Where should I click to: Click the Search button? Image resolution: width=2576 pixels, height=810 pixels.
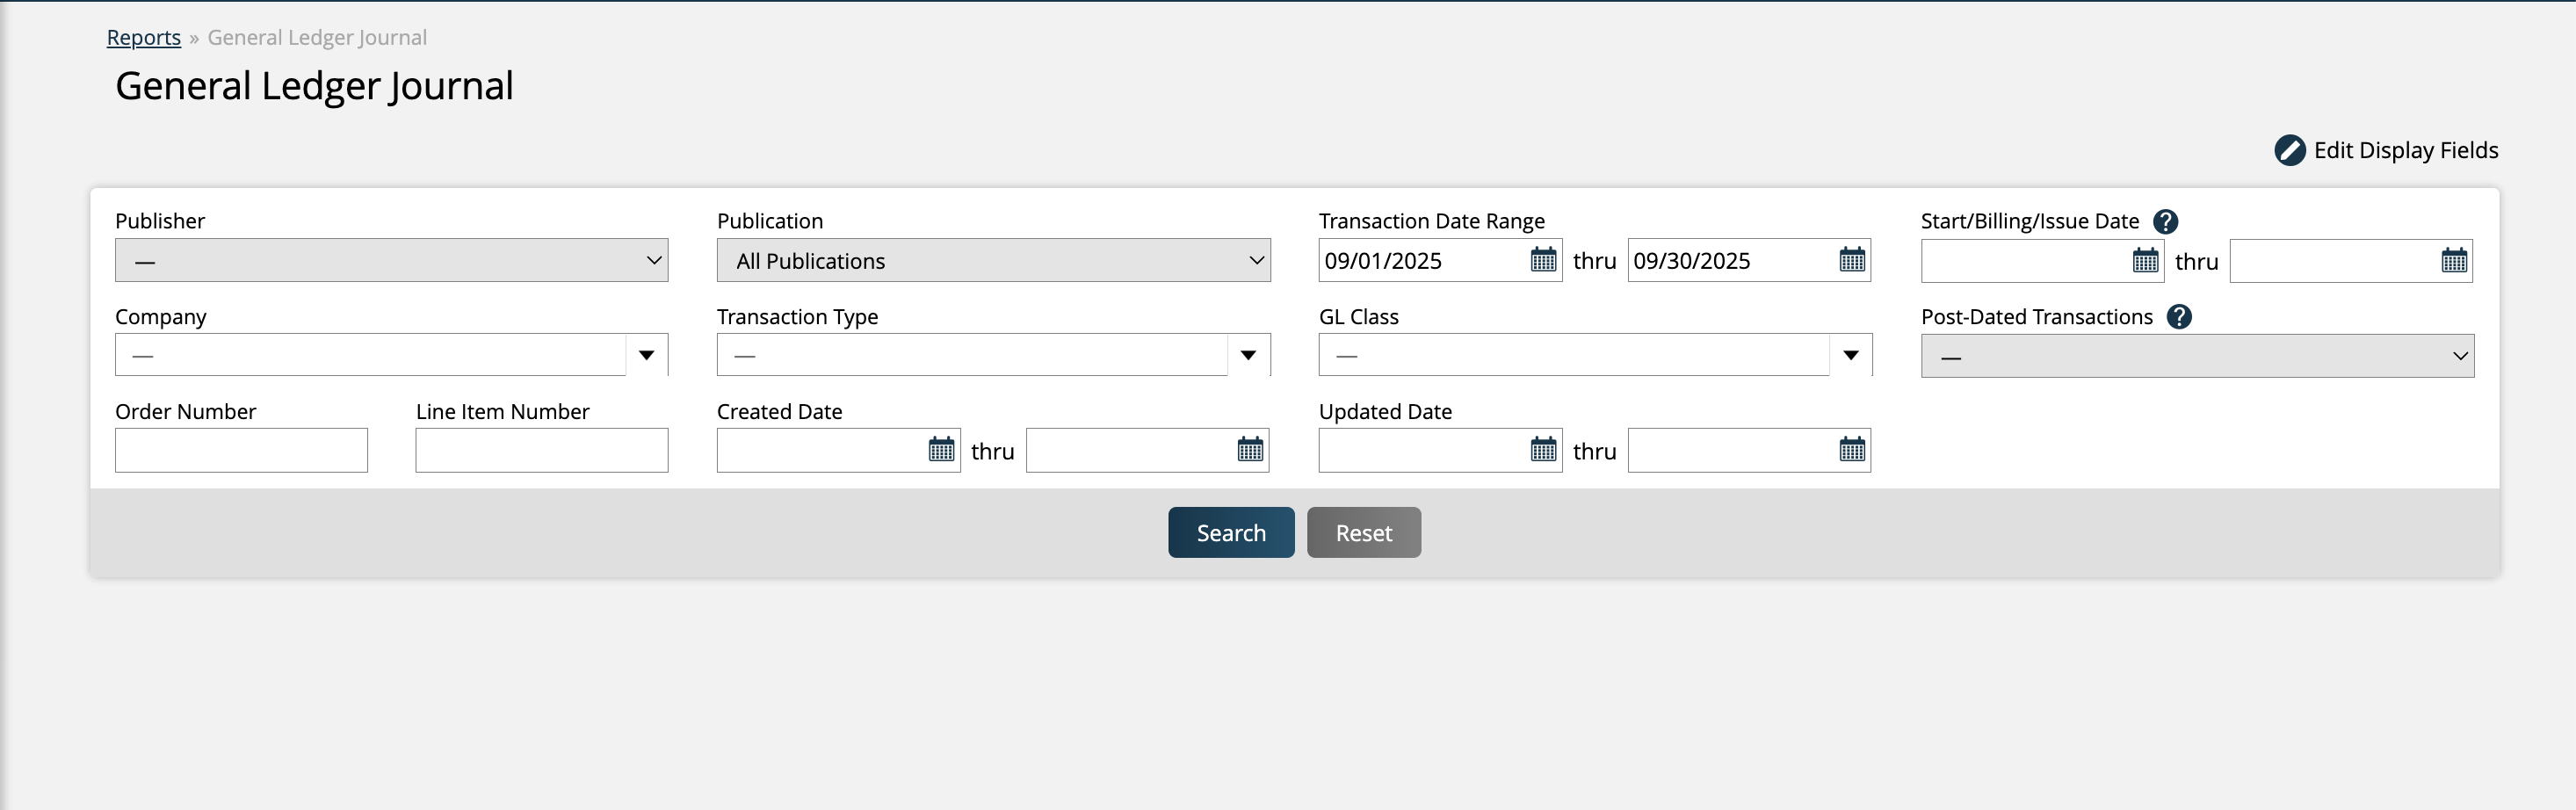[1230, 533]
